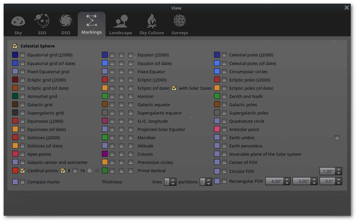Enable the Antisolar point checkbox
This screenshot has height=222, width=357.
coord(225,129)
